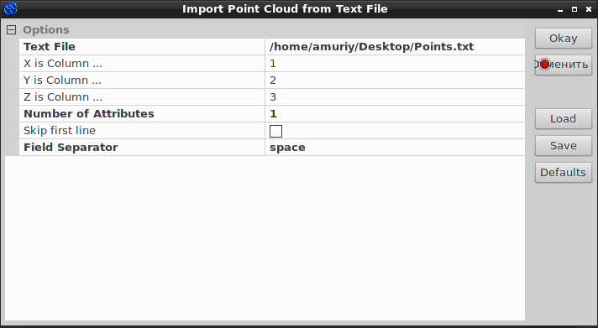Save current settings with Save button

point(564,145)
